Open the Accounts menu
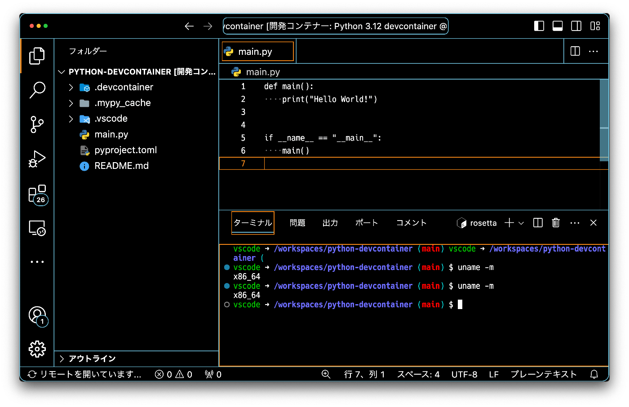Image resolution: width=629 pixels, height=407 pixels. click(x=38, y=316)
